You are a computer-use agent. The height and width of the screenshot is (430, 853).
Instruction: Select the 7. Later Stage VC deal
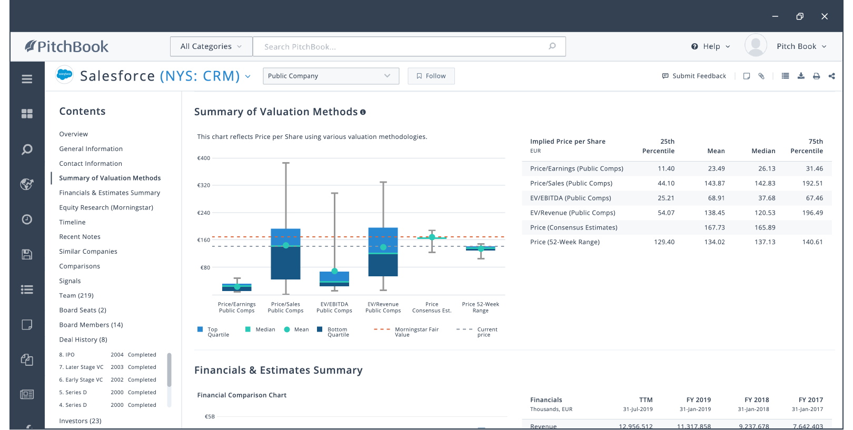coord(108,367)
